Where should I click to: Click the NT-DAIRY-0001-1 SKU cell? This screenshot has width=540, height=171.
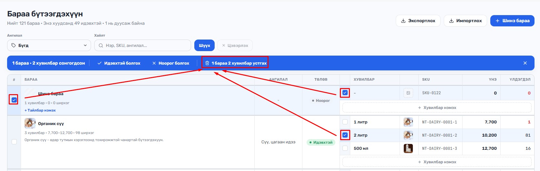tap(440, 122)
